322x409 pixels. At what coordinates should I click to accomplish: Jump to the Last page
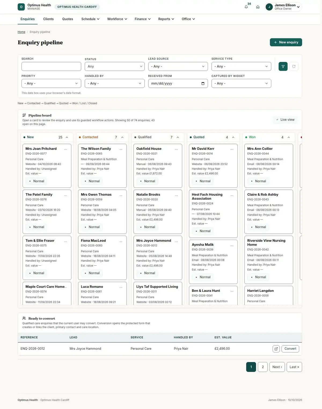point(294,367)
